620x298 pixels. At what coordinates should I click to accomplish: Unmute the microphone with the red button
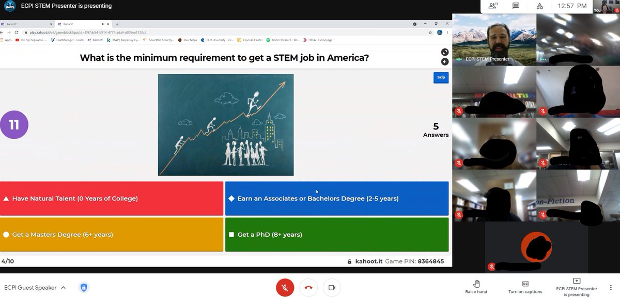coord(285,287)
